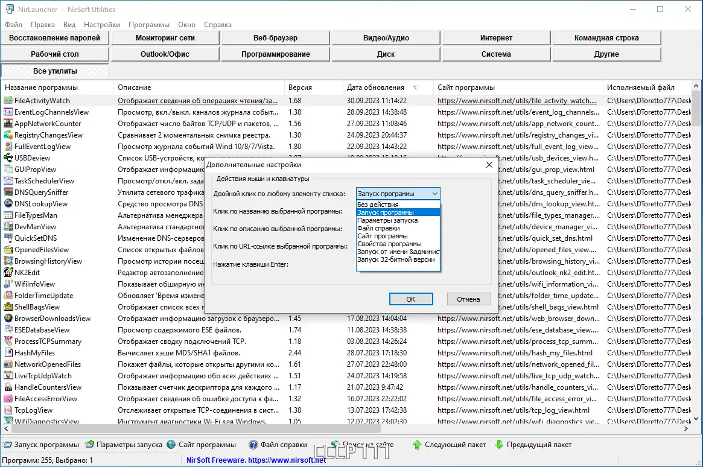Click the TaskSchedulerView program icon
This screenshot has width=703, height=467.
[x=8, y=180]
